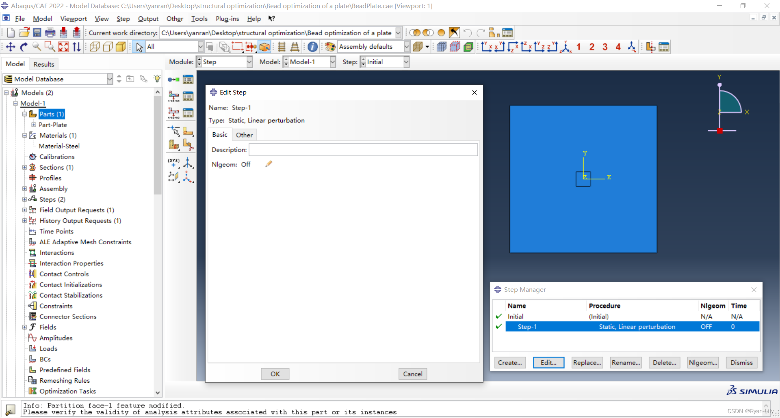Open the Step Manager icon beside Create Step
Image resolution: width=780 pixels, height=418 pixels.
188,80
